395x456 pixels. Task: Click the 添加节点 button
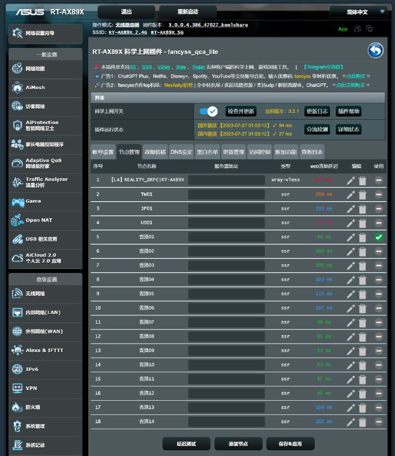[238, 444]
